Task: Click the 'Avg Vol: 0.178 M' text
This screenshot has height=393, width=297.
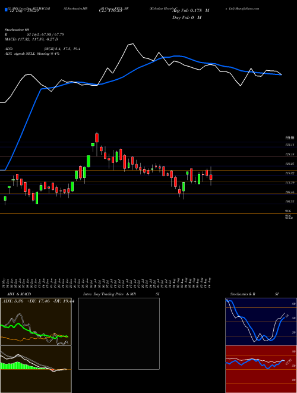Action: click(191, 11)
